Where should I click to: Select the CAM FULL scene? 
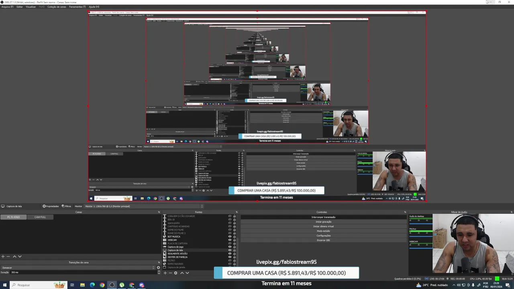(x=40, y=217)
